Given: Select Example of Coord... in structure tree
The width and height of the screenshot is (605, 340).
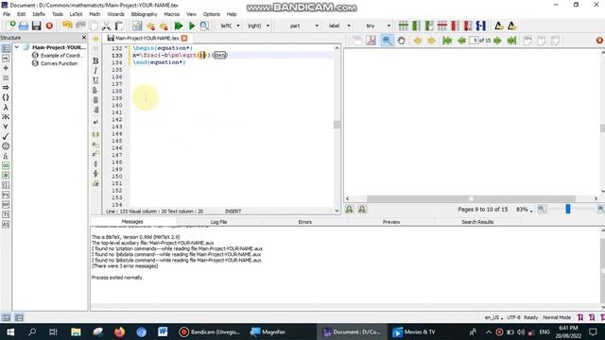Looking at the screenshot, I should (61, 56).
